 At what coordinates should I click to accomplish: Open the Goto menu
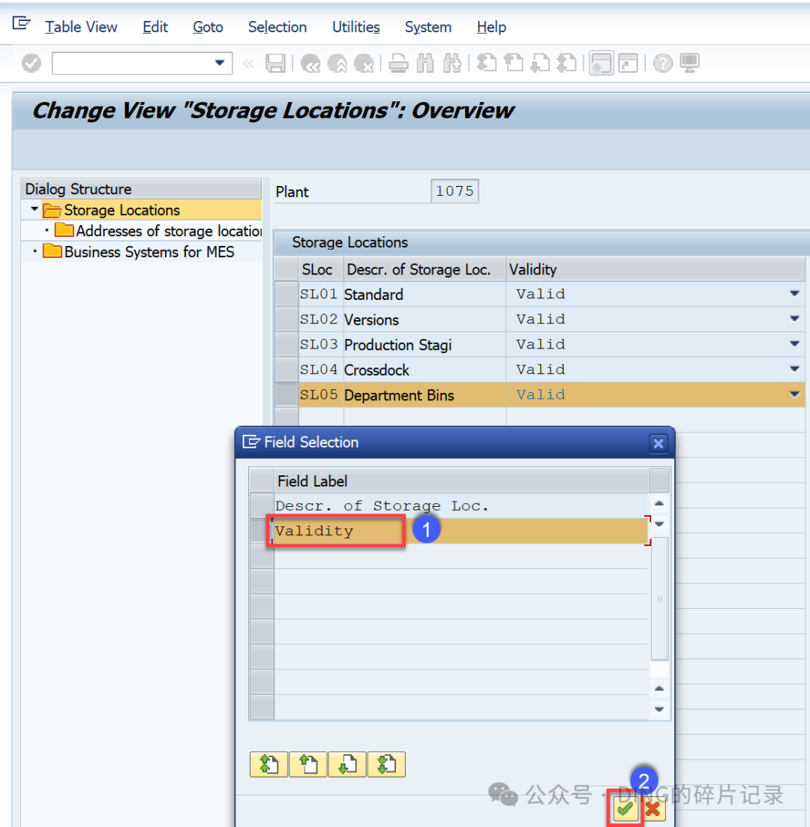[x=208, y=27]
